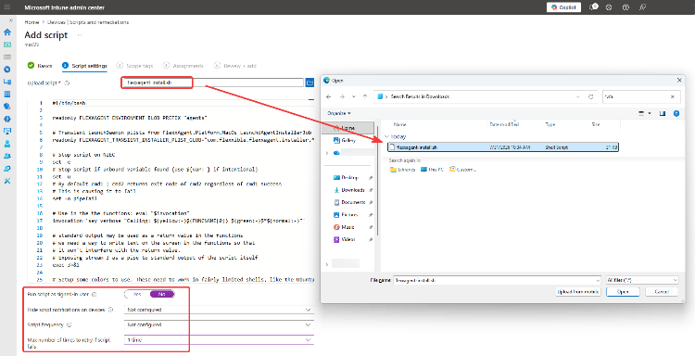The height and width of the screenshot is (356, 695).
Task: Set Run script as signed-in user to Yes
Action: click(137, 295)
